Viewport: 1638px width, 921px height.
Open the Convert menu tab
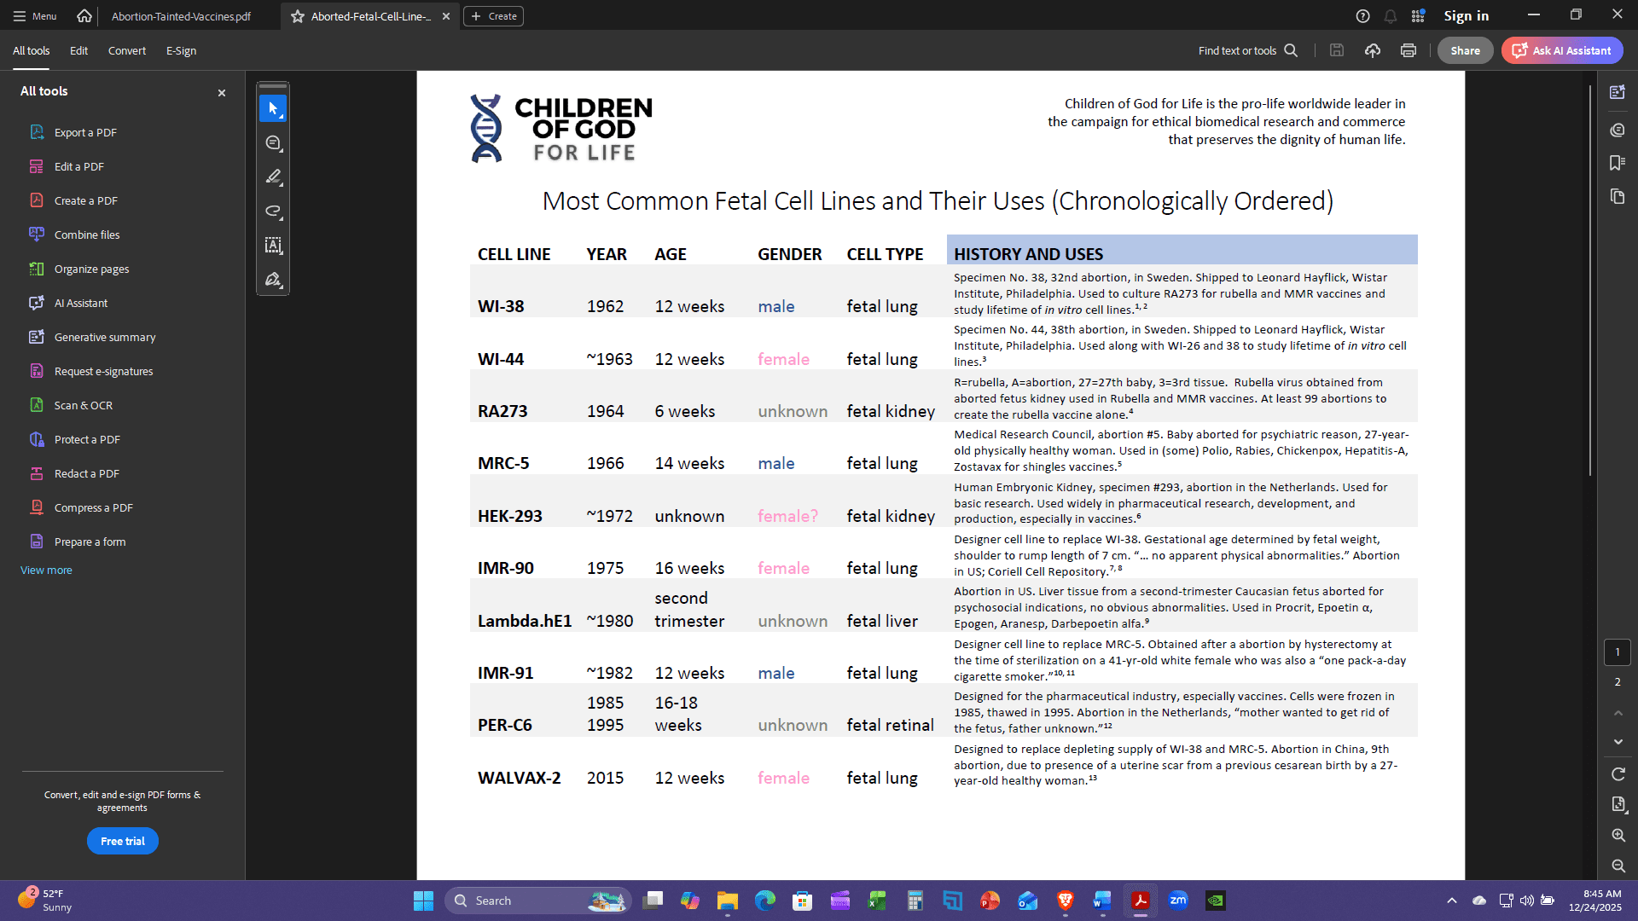point(126,51)
